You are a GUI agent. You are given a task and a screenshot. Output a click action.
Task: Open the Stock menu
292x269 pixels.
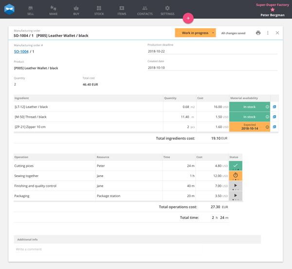tap(99, 10)
